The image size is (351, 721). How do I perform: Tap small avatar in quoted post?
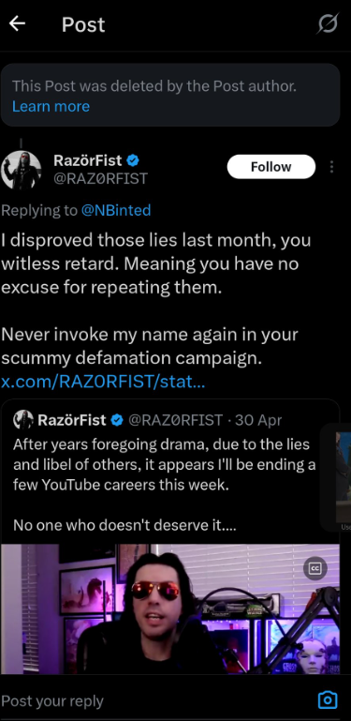23,420
